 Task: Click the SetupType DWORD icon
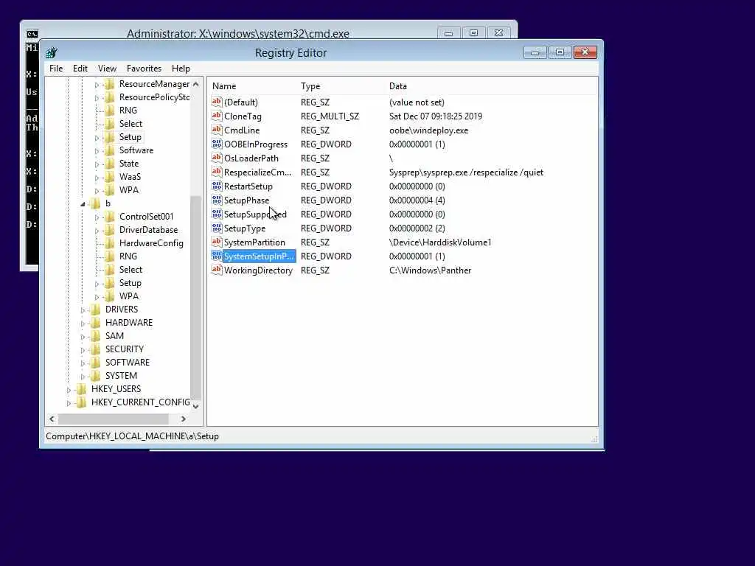click(217, 228)
